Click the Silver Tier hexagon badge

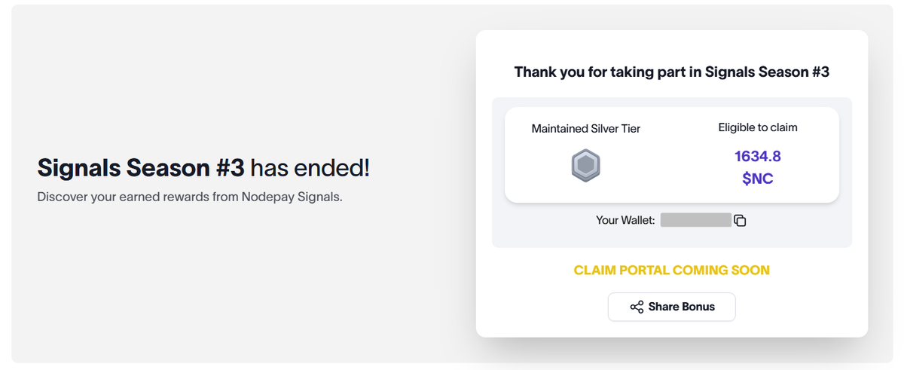pyautogui.click(x=585, y=164)
